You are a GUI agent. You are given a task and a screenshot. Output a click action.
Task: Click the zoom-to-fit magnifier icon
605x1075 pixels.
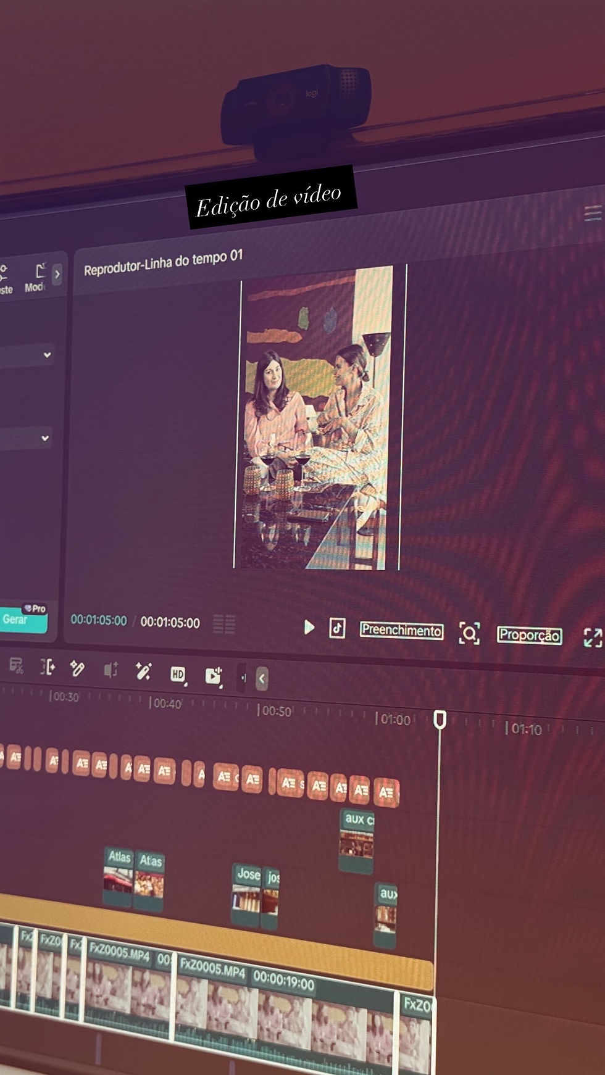tap(469, 633)
